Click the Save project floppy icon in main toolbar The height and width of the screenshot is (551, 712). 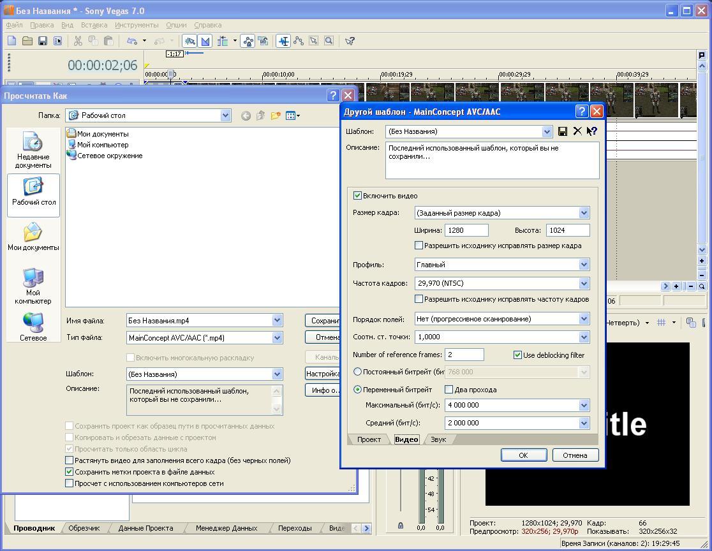(x=43, y=41)
